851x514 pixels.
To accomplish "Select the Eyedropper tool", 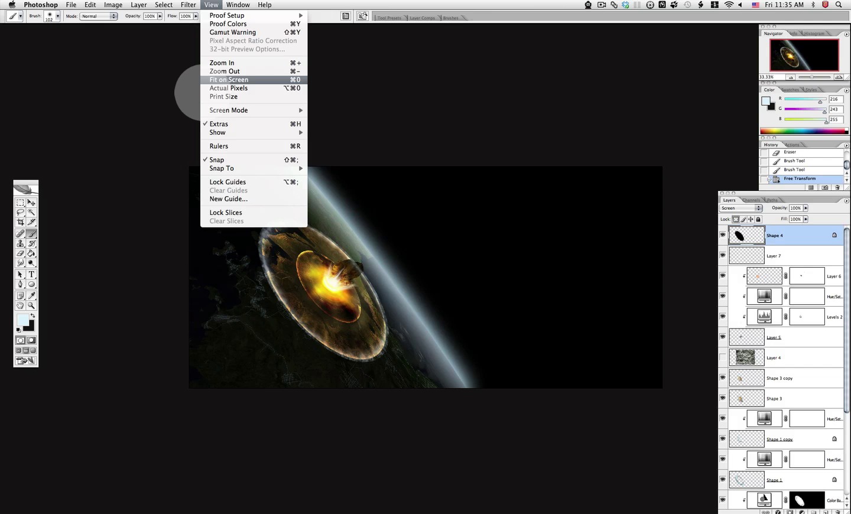I will point(31,295).
